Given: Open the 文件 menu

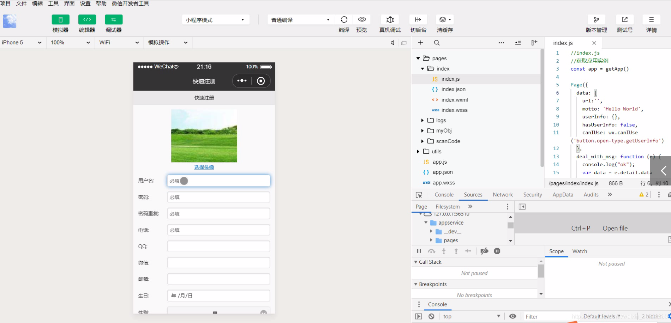Looking at the screenshot, I should pyautogui.click(x=21, y=4).
